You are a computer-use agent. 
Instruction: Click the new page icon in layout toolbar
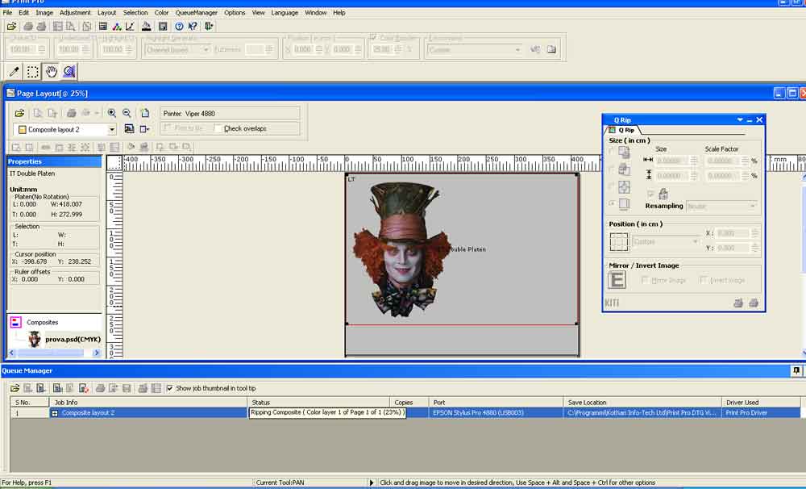(x=145, y=113)
